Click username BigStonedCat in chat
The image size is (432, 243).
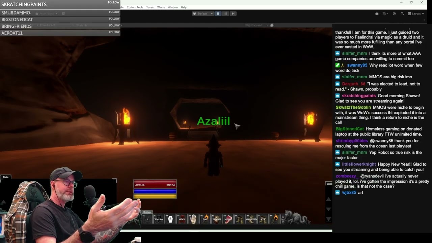tap(350, 129)
